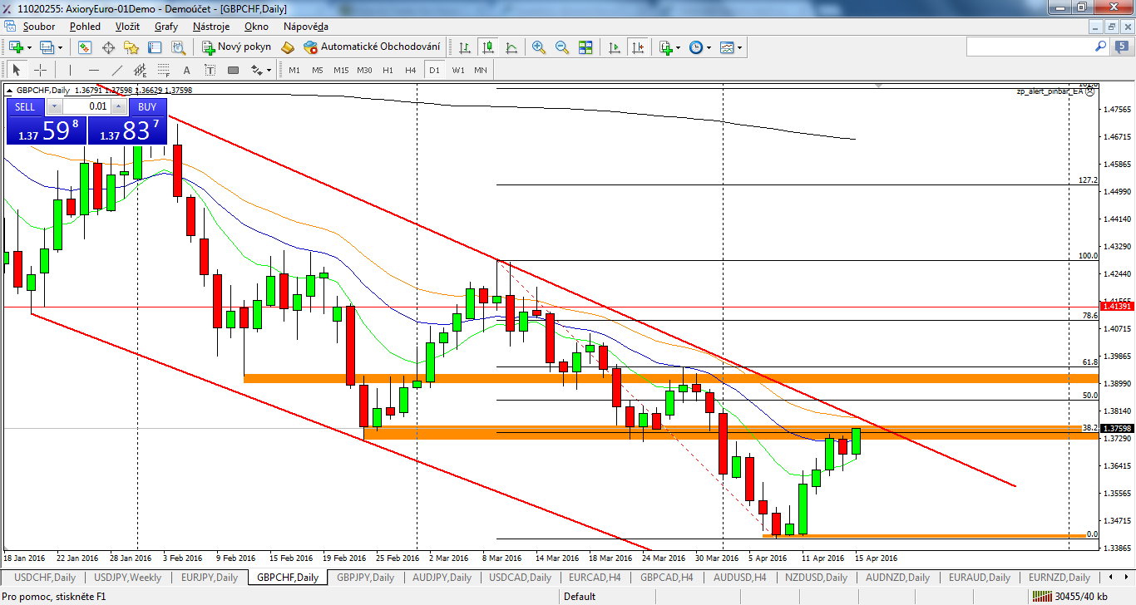Decrease the trade volume with down arrow
The height and width of the screenshot is (605, 1136).
click(55, 106)
